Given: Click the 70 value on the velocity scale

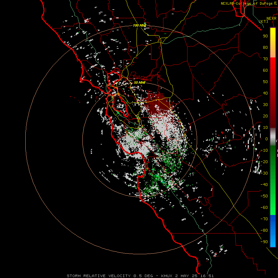Looking at the screenshot, I should 265,59.
